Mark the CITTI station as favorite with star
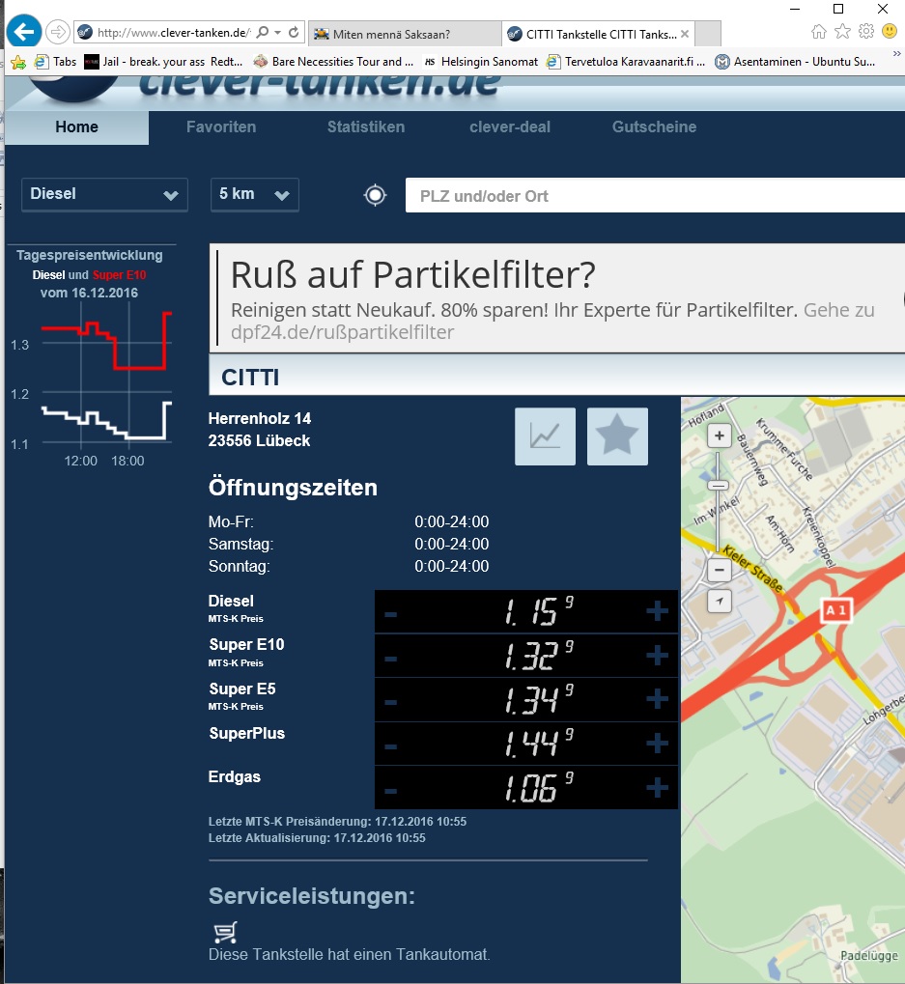The width and height of the screenshot is (905, 984). tap(617, 436)
